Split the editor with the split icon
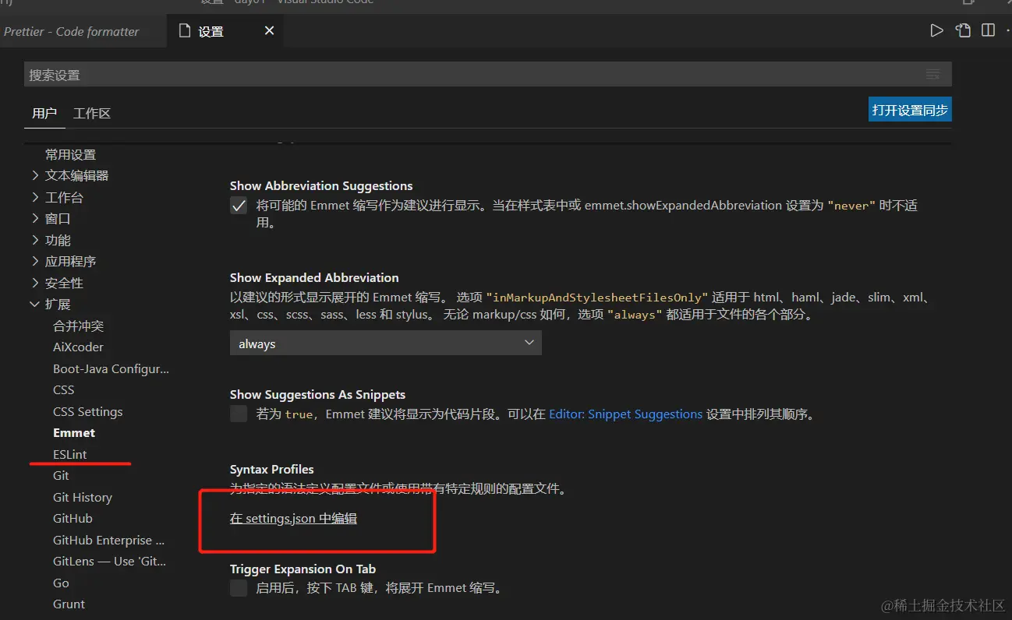 (988, 31)
